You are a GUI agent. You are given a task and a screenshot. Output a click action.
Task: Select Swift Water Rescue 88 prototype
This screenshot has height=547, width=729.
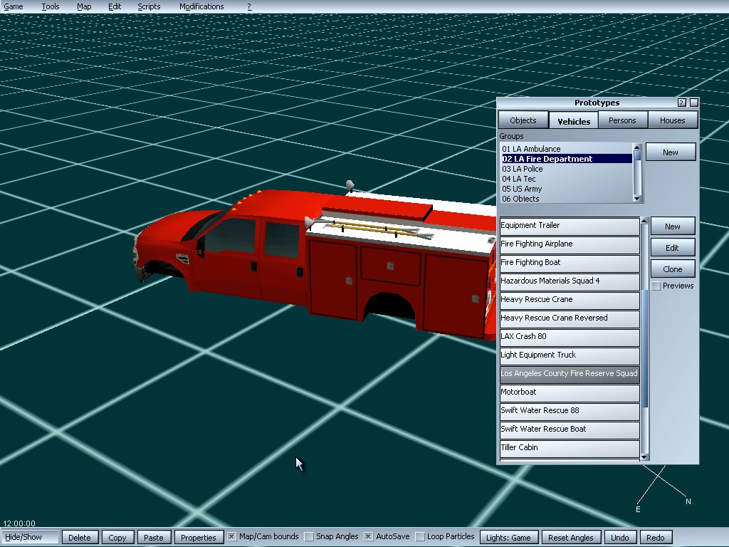point(570,411)
